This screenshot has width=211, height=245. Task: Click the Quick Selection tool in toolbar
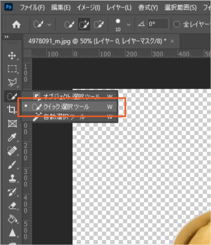(x=12, y=97)
